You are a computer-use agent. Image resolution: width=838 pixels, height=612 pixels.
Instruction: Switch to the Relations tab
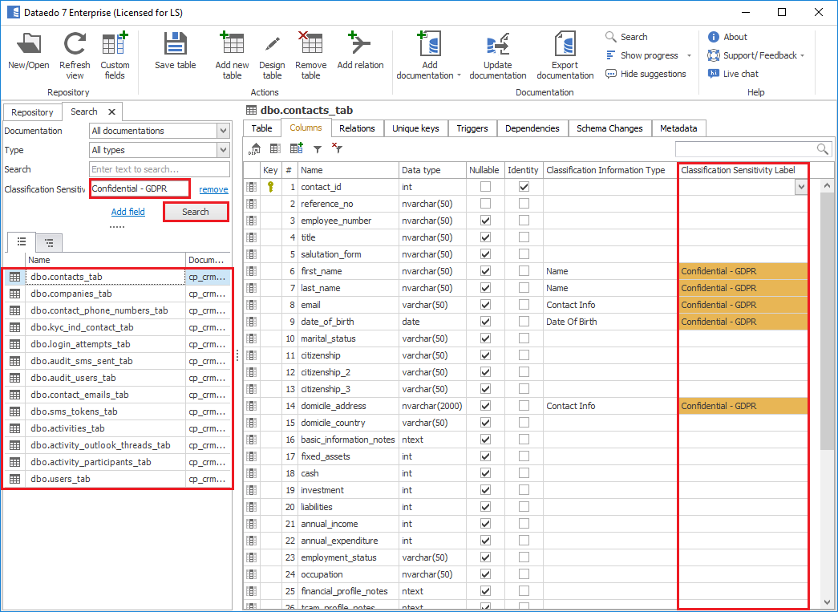click(357, 128)
